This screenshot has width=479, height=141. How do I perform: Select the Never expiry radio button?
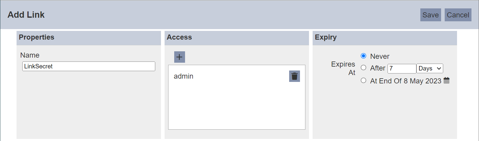[363, 56]
